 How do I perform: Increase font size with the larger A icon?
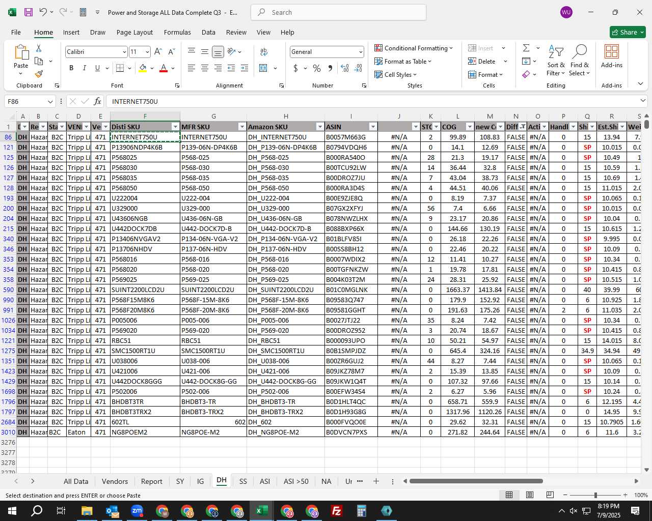[x=158, y=52]
